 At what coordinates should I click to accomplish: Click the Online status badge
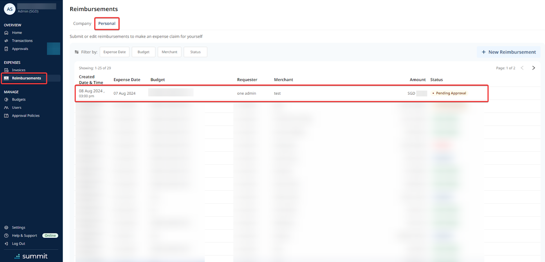50,236
